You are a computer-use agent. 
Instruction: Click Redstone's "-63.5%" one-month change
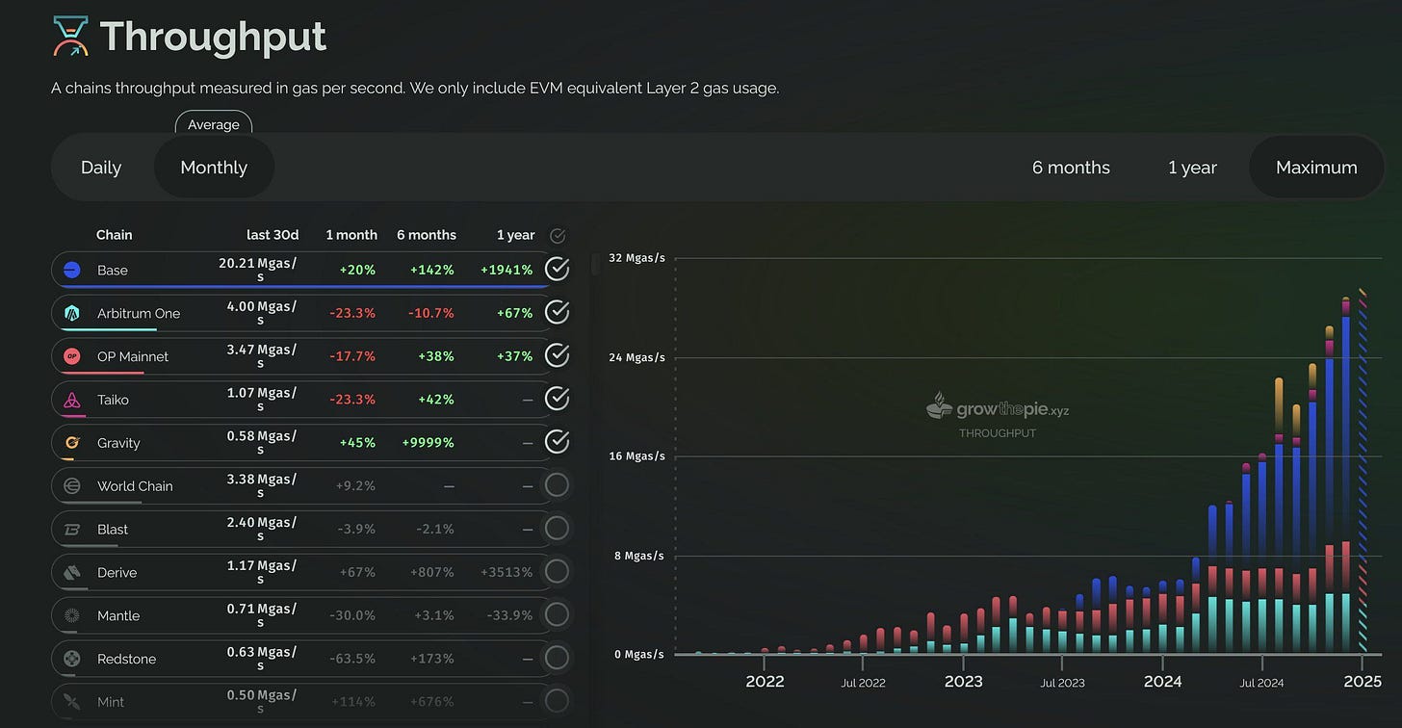pyautogui.click(x=352, y=659)
